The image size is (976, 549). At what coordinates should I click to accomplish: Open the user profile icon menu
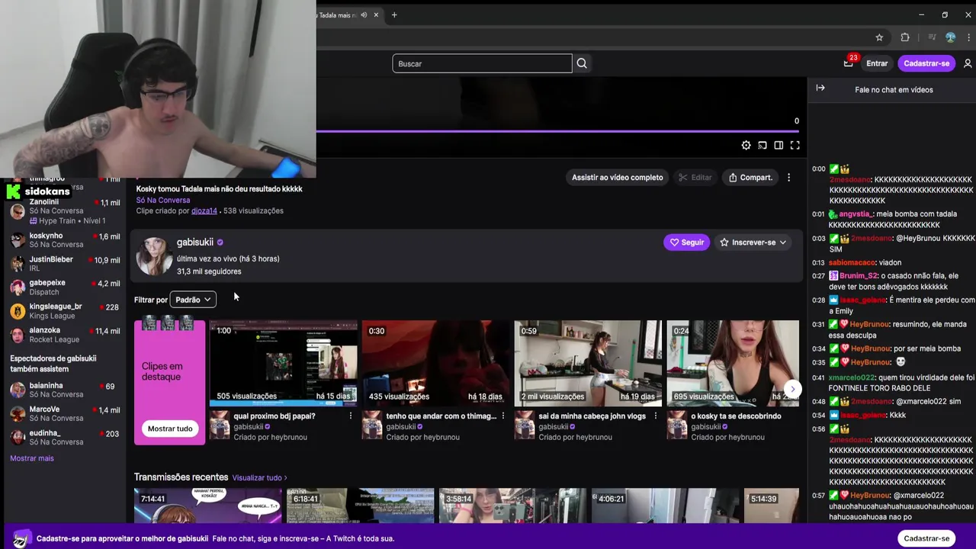(x=968, y=63)
